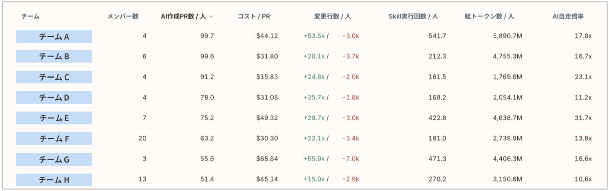Click the 変更行数 / 人 column header
This screenshot has width=609, height=191.
coord(332,16)
